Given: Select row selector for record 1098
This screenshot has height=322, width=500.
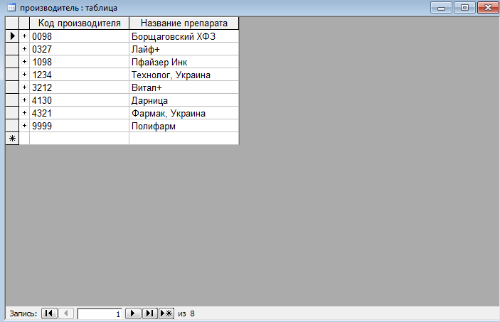Looking at the screenshot, I should [12, 62].
